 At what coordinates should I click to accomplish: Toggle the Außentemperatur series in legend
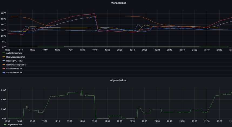point(14,53)
